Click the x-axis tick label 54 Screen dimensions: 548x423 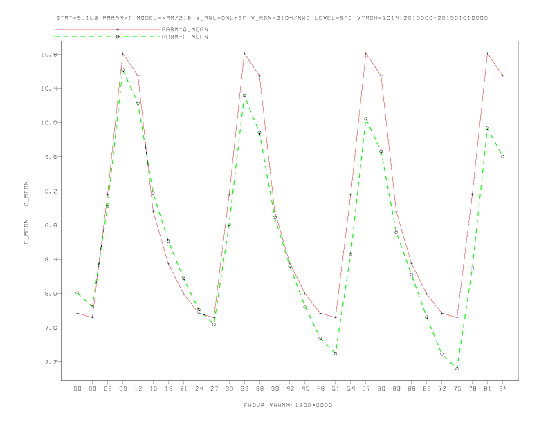tap(351, 388)
